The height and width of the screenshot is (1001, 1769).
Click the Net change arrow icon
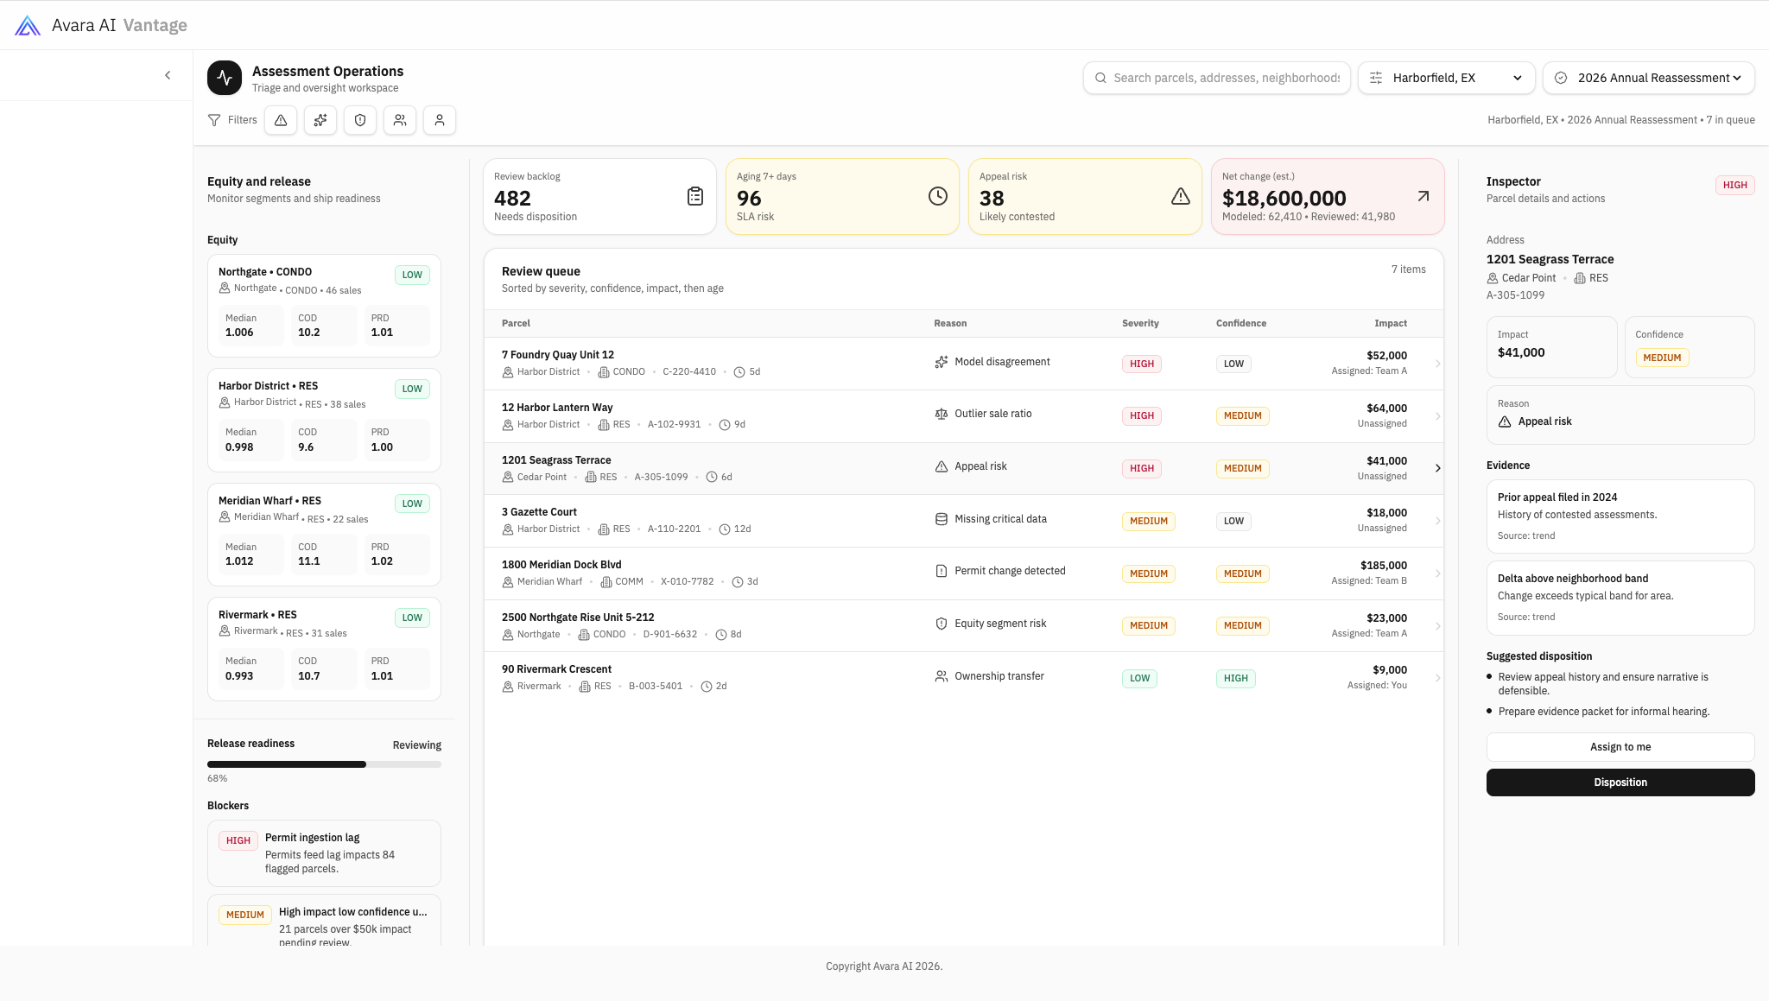coord(1423,196)
